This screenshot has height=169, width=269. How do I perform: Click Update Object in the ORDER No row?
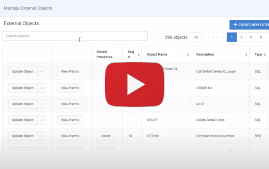click(23, 88)
